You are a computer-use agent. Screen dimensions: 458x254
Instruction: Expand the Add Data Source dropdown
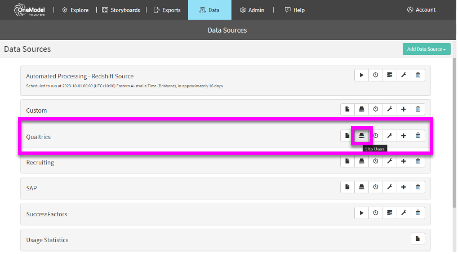(x=426, y=50)
